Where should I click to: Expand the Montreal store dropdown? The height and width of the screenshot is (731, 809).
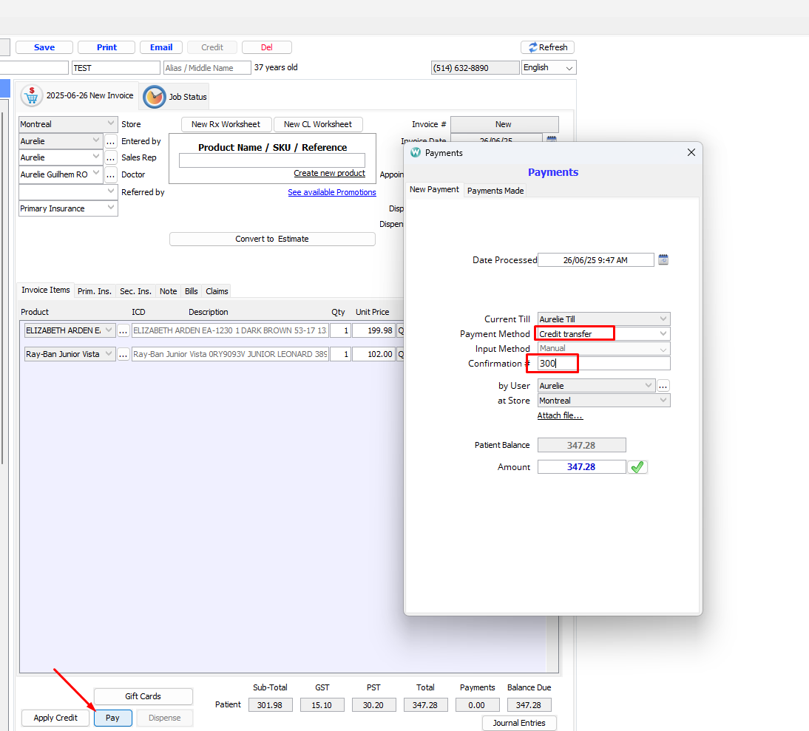(x=110, y=123)
